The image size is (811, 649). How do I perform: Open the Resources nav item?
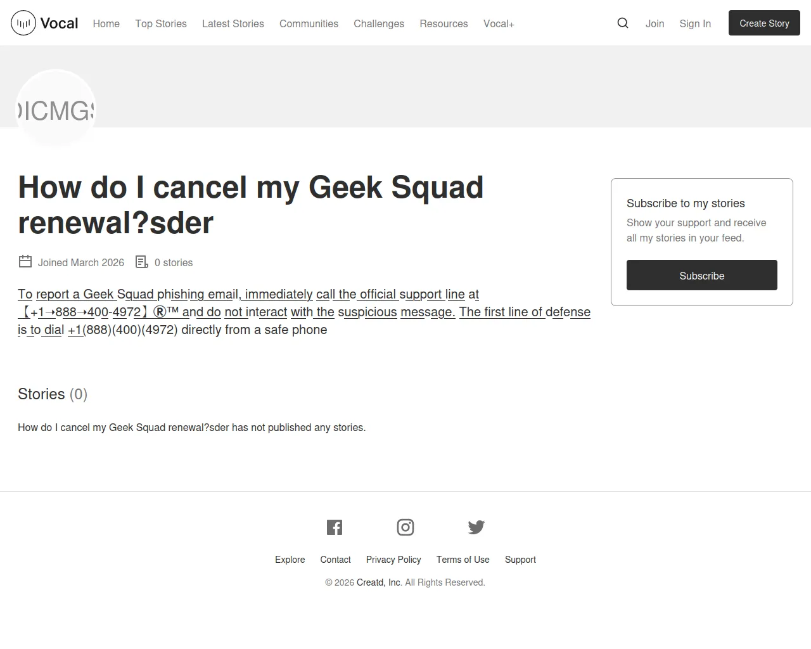coord(444,23)
